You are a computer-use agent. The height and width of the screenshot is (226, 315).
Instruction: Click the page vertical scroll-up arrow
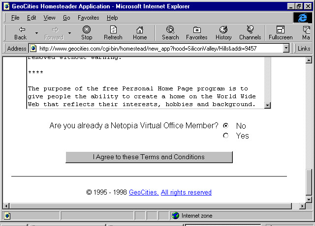click(x=309, y=60)
